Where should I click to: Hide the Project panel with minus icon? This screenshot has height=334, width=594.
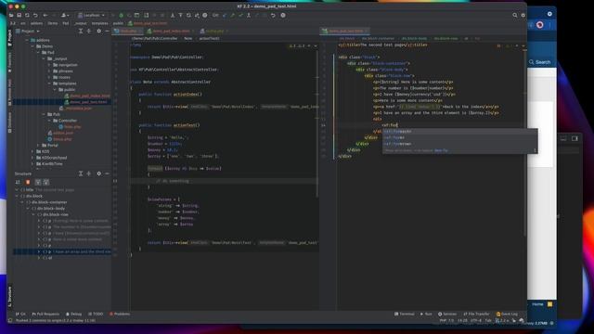107,31
